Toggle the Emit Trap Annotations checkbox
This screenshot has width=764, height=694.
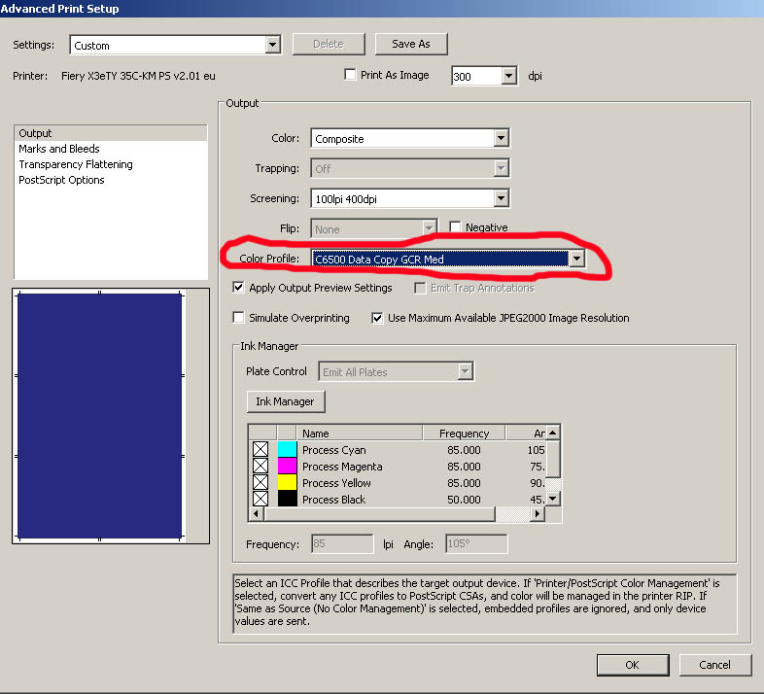[x=420, y=288]
